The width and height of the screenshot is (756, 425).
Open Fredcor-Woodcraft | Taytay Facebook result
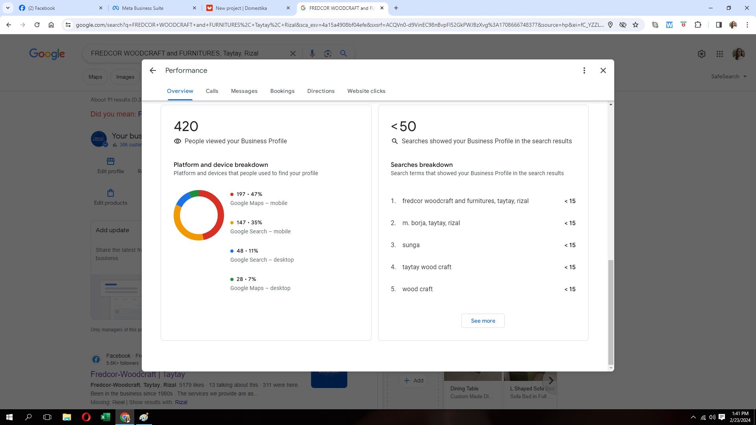pos(138,374)
